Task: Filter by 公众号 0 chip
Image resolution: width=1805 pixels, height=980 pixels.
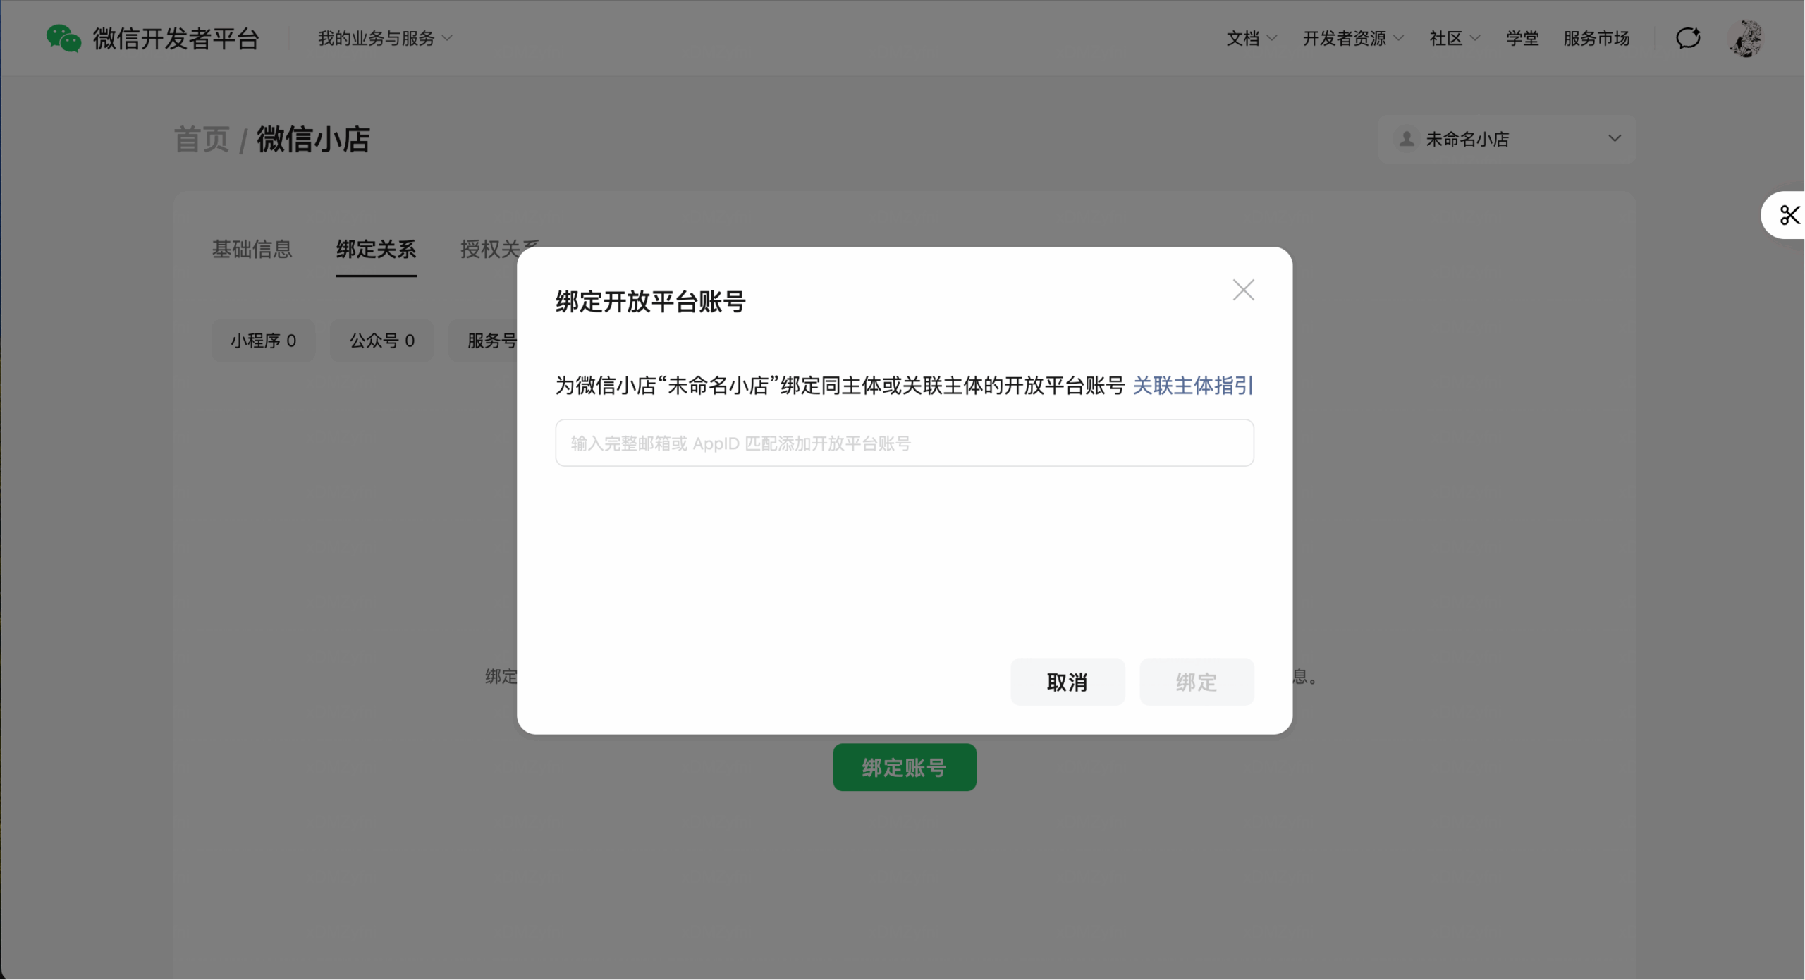Action: coord(381,341)
